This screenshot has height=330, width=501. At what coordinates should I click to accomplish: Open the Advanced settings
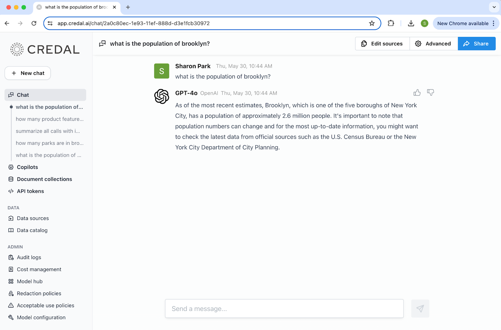tap(433, 44)
